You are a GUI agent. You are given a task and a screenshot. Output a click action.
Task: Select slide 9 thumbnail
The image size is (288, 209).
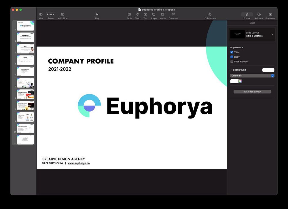[25, 117]
